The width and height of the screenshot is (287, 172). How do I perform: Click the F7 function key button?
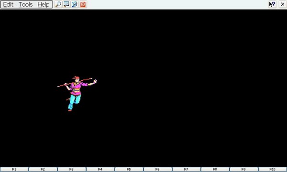coord(187,170)
